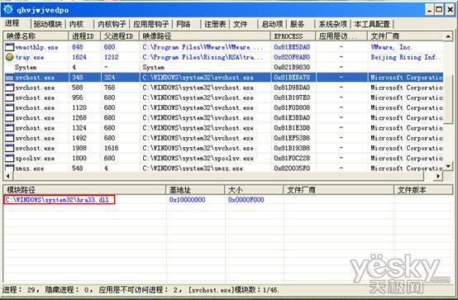Click horizontal scroll right arrow

[438, 176]
